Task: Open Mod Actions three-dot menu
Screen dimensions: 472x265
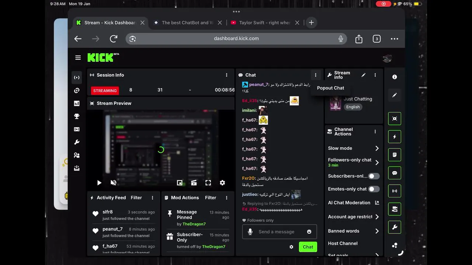Action: click(226, 198)
